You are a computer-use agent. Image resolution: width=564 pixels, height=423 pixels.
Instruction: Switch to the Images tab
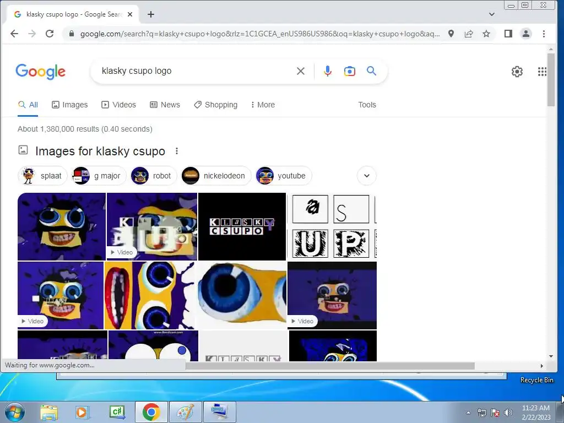click(x=70, y=105)
